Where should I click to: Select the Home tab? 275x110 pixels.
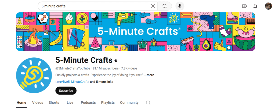tap(21, 103)
